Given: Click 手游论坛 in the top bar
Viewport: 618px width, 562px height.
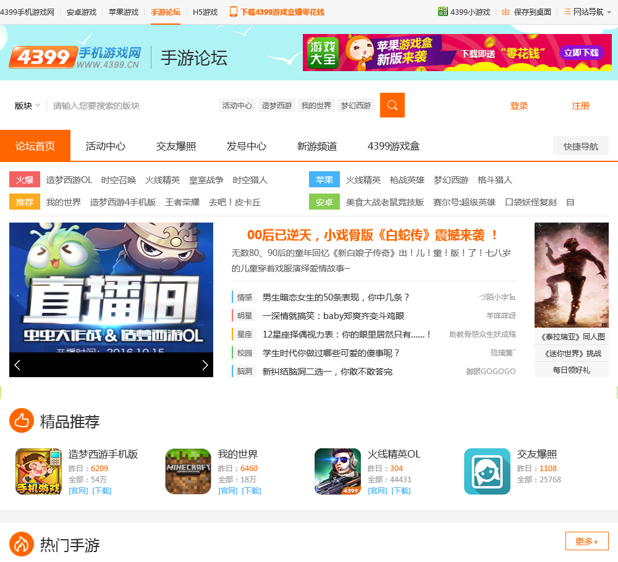Looking at the screenshot, I should tap(166, 12).
